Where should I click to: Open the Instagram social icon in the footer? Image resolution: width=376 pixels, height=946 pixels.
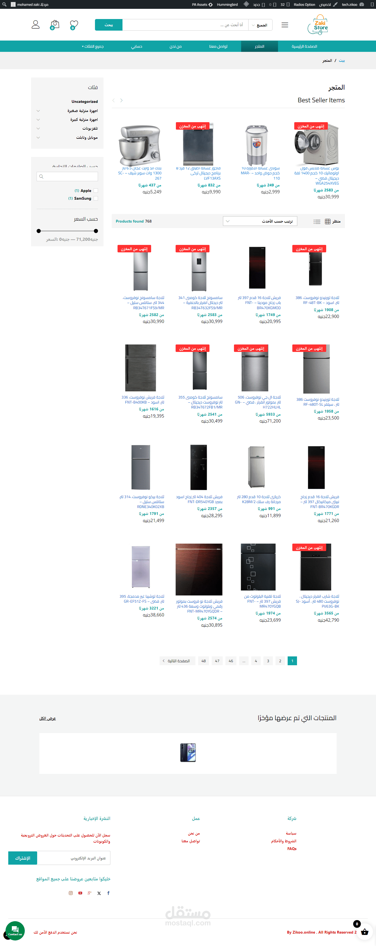coord(71,893)
